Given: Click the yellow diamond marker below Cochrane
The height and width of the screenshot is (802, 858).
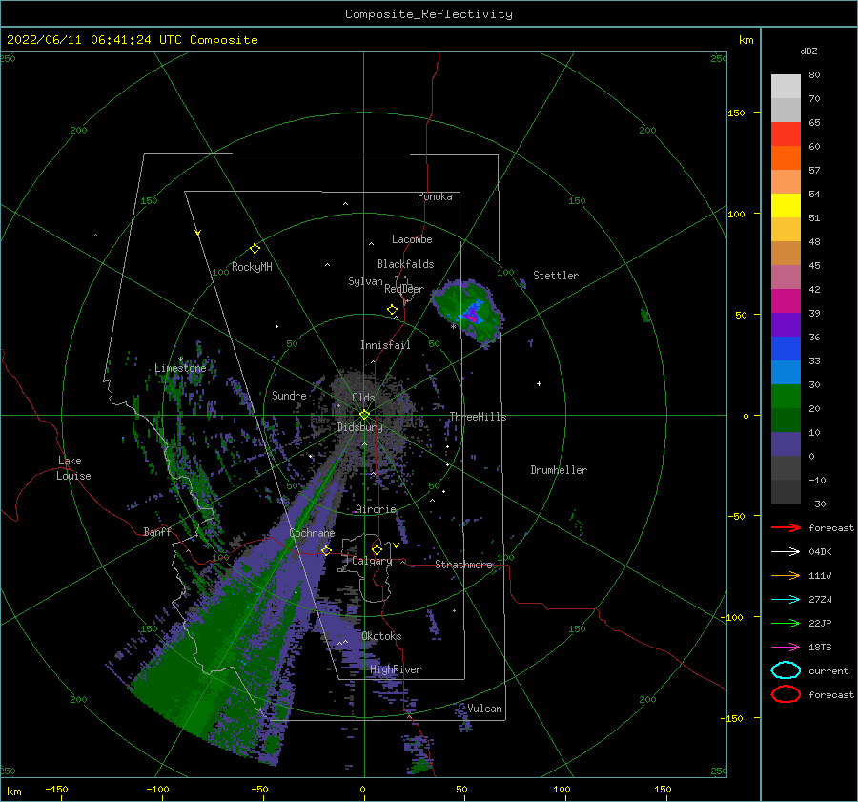Looking at the screenshot, I should coord(326,550).
